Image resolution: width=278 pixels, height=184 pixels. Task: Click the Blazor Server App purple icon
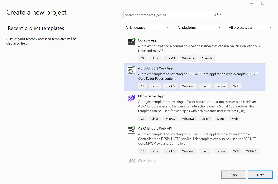click(x=131, y=98)
